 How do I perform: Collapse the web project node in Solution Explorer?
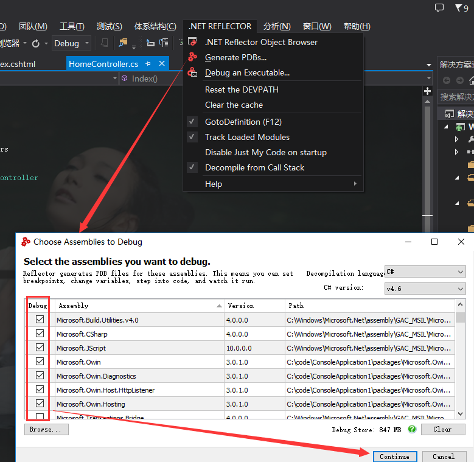[446, 127]
